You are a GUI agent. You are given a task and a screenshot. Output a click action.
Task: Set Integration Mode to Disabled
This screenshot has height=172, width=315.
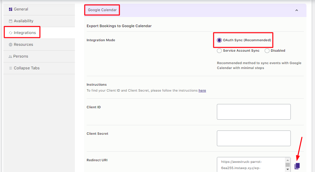267,51
